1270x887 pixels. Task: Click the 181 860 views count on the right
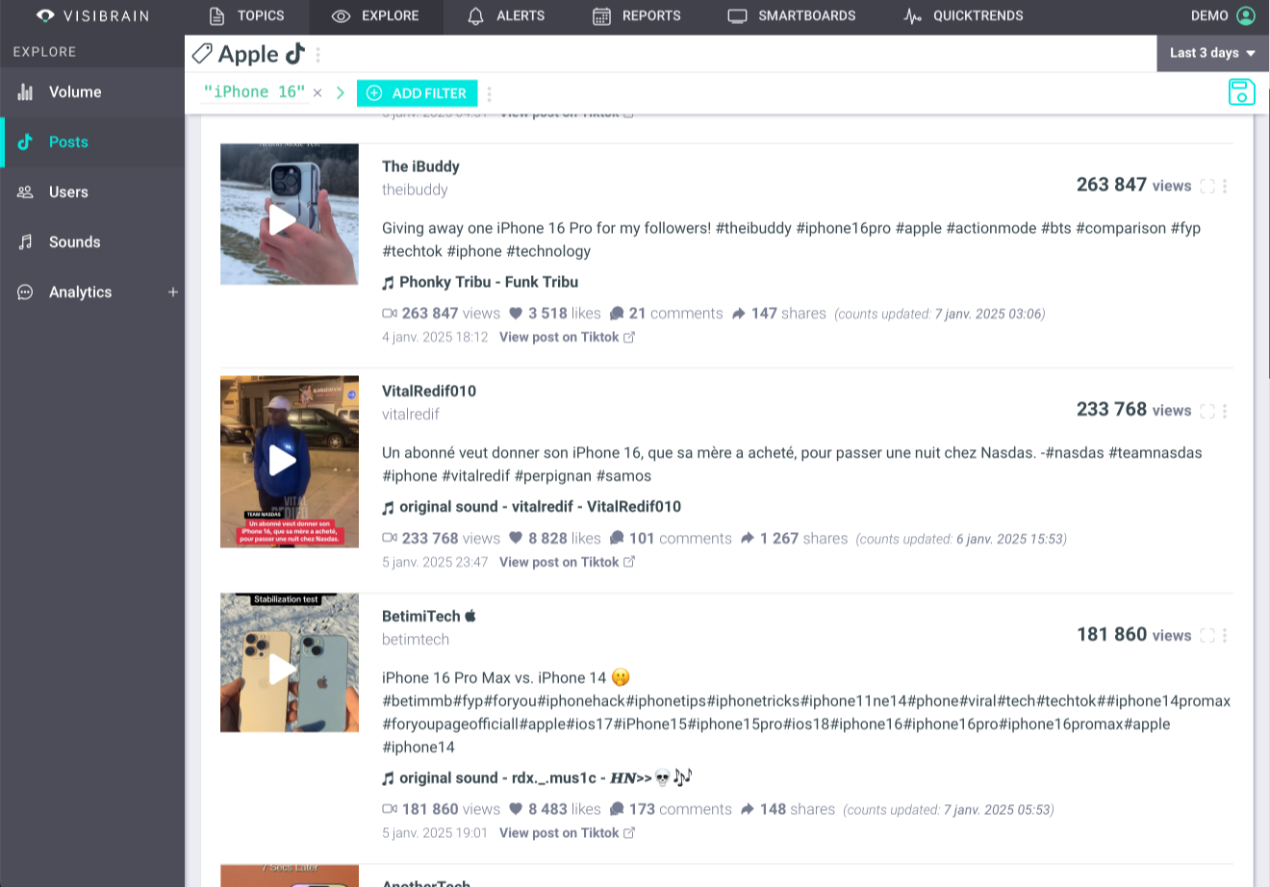1133,635
